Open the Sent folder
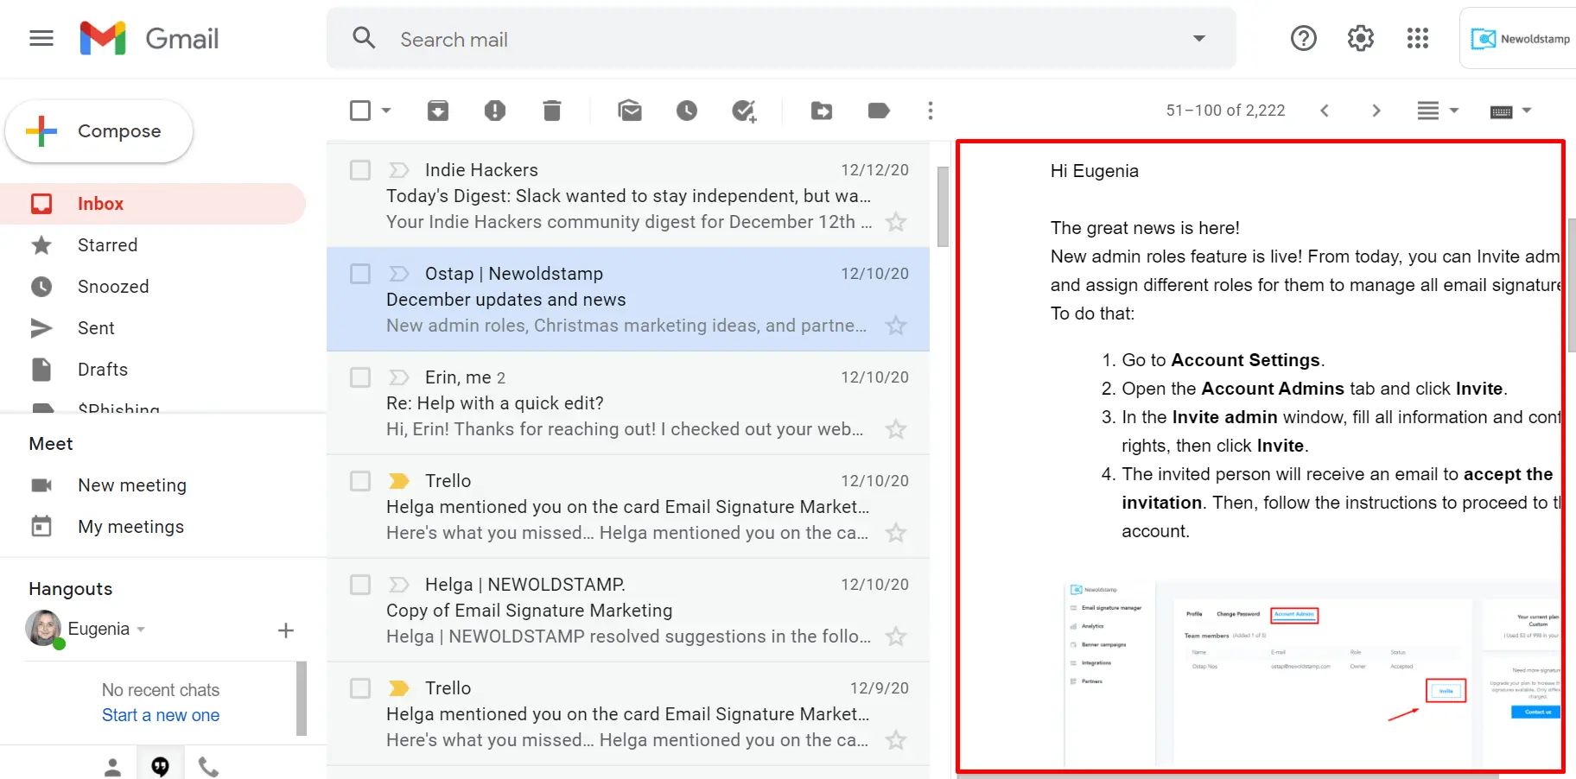The height and width of the screenshot is (779, 1576). 153,328
